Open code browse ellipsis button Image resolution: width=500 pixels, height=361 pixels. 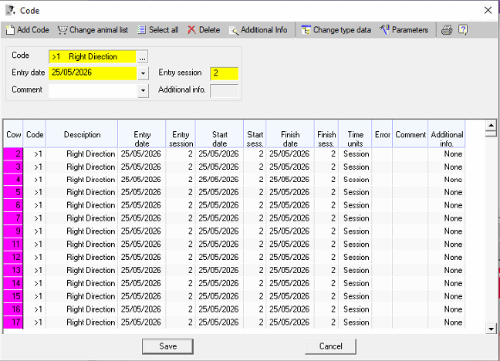[x=143, y=57]
